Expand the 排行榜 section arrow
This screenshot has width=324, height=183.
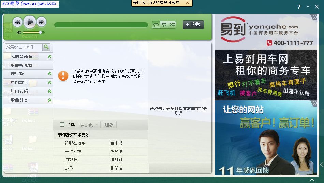point(50,74)
